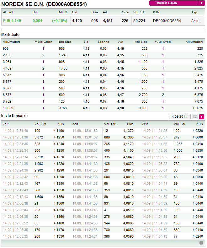The width and height of the screenshot is (207, 248).
Task: Open the calendar date picker icon
Action: [195, 116]
